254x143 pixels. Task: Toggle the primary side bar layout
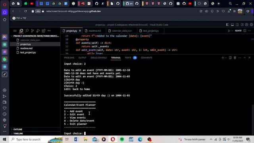[227, 25]
